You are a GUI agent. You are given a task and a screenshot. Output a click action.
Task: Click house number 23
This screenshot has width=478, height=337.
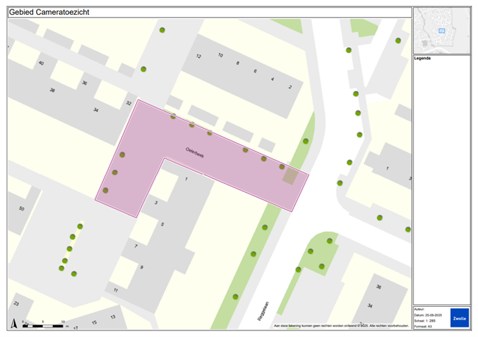[15, 303]
